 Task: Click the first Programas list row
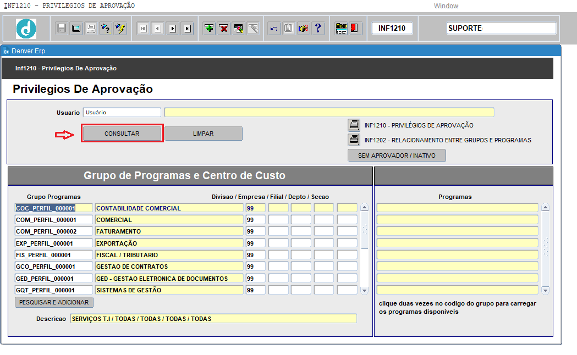[458, 208]
